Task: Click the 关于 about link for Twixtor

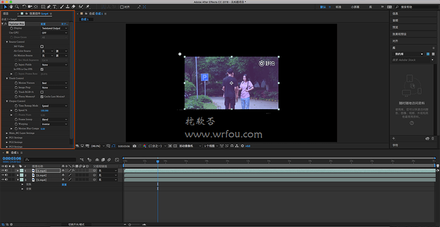Action: click(x=64, y=24)
